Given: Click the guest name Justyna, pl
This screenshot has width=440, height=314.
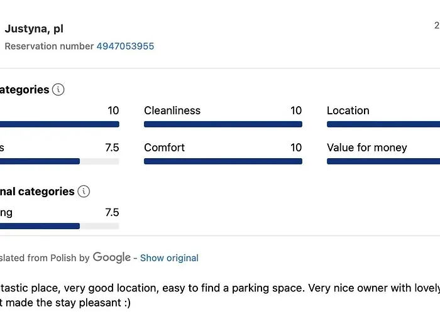Looking at the screenshot, I should (x=34, y=29).
